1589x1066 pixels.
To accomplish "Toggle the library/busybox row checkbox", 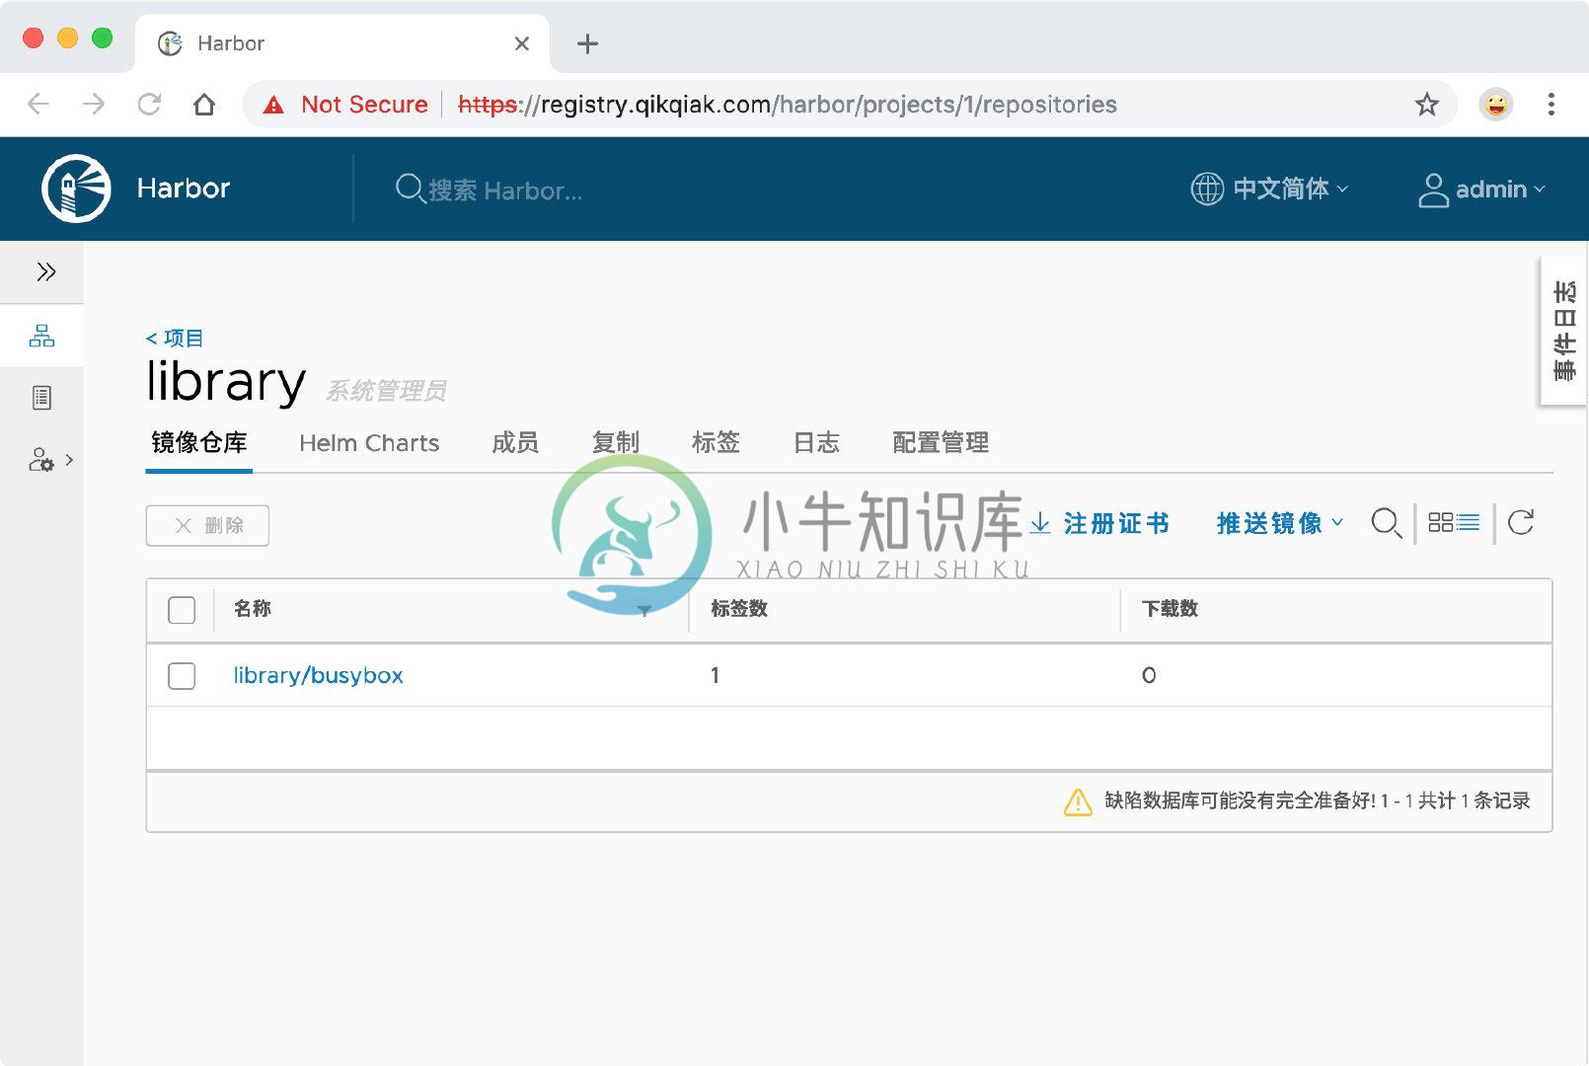I will point(182,676).
